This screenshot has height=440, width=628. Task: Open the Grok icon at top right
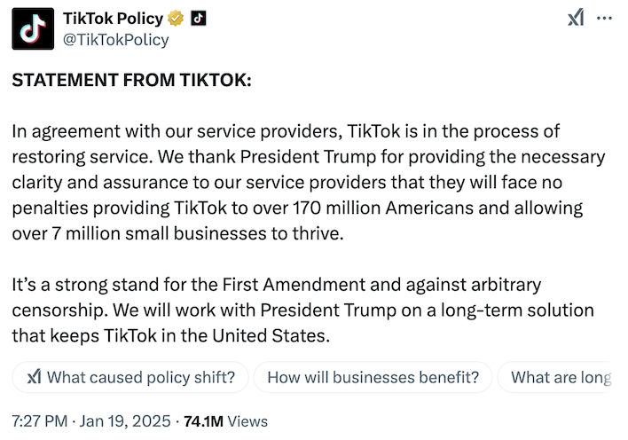[576, 19]
